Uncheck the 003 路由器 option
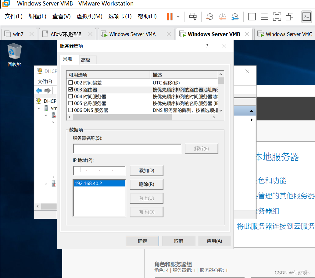Viewport: 315px width, 278px height. coord(71,90)
